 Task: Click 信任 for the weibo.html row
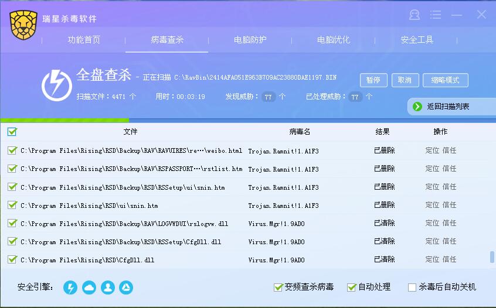[449, 150]
